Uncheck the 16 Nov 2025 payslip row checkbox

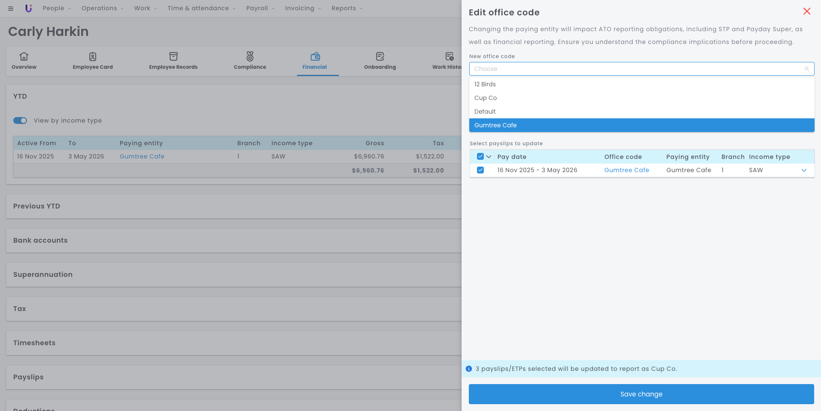click(x=480, y=170)
